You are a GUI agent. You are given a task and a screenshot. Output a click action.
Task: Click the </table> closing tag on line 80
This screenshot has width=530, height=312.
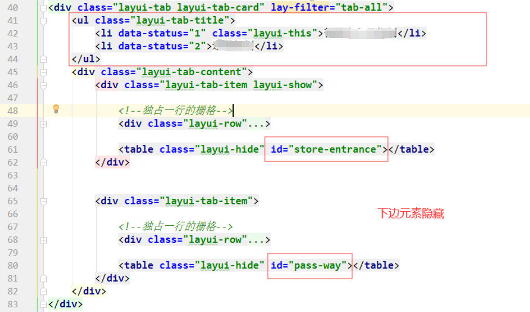(x=376, y=265)
